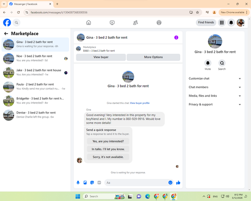Open the Jake 3 bed 2 bath house chat
Screen dimensions: 251x201
click(35, 73)
